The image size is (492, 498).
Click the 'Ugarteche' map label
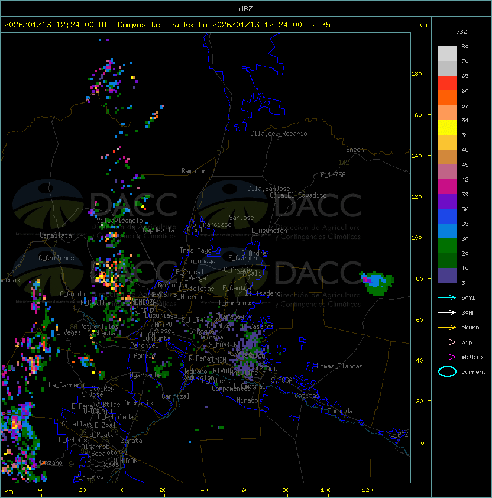tap(146, 375)
